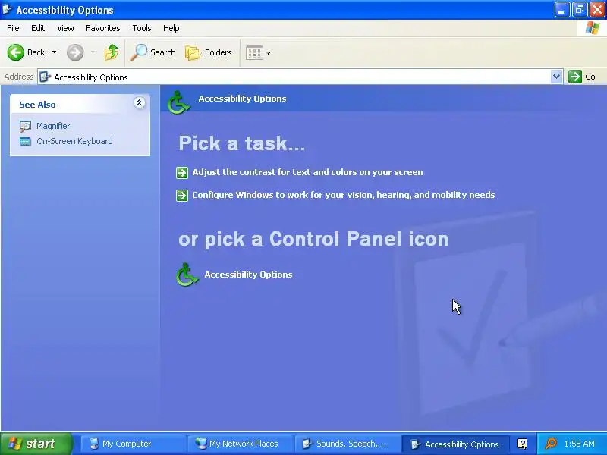Open the Help menu
607x455 pixels.
[171, 28]
